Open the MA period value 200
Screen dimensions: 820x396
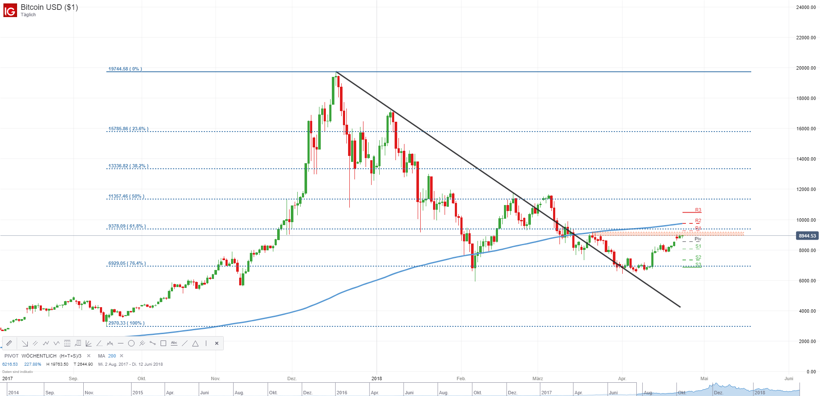pyautogui.click(x=112, y=355)
